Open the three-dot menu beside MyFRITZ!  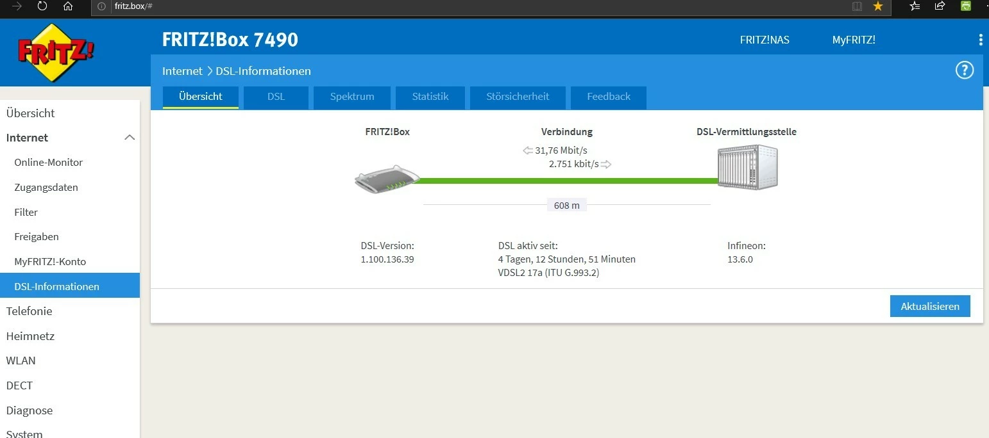981,40
